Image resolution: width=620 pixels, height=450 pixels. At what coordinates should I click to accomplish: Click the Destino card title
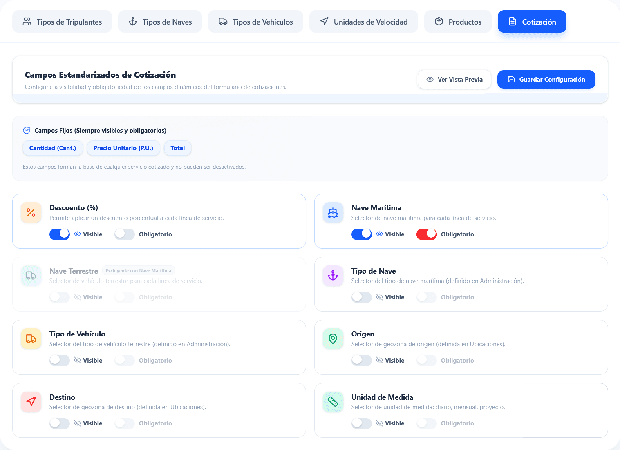(x=62, y=397)
